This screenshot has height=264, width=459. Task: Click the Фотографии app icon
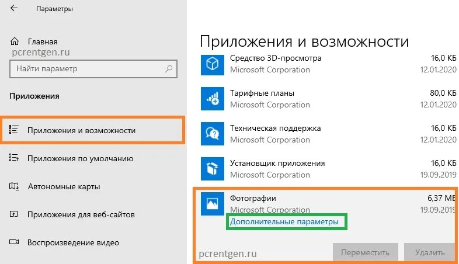click(212, 204)
